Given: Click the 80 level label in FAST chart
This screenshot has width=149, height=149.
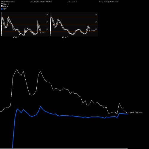Looking at the screenshot, I should (47, 15).
